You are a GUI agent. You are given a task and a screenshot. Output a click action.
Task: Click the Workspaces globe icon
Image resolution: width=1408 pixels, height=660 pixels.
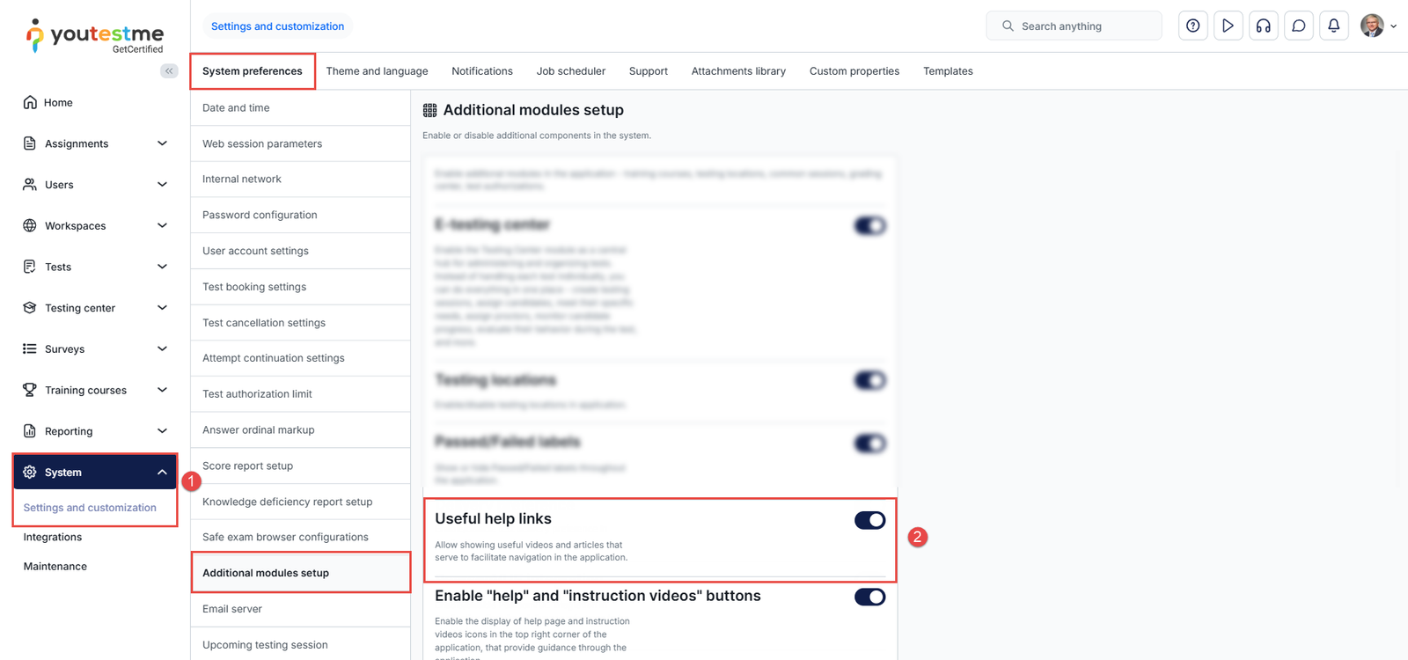tap(30, 225)
